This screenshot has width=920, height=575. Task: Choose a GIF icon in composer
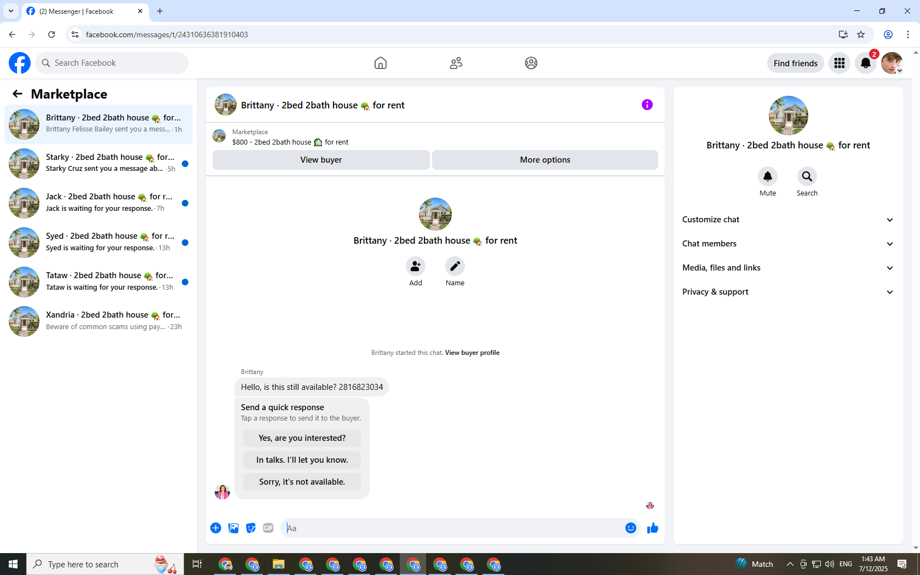click(x=268, y=528)
